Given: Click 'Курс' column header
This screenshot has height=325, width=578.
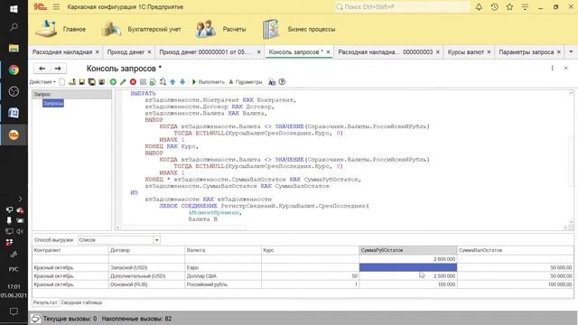Looking at the screenshot, I should coord(310,250).
